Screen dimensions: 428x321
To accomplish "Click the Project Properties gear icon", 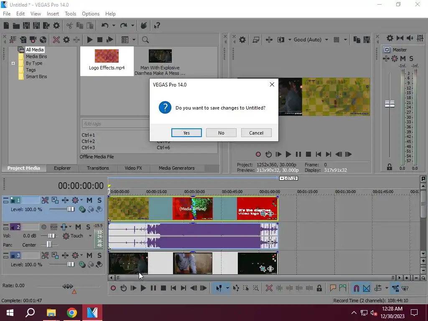I will (56, 25).
